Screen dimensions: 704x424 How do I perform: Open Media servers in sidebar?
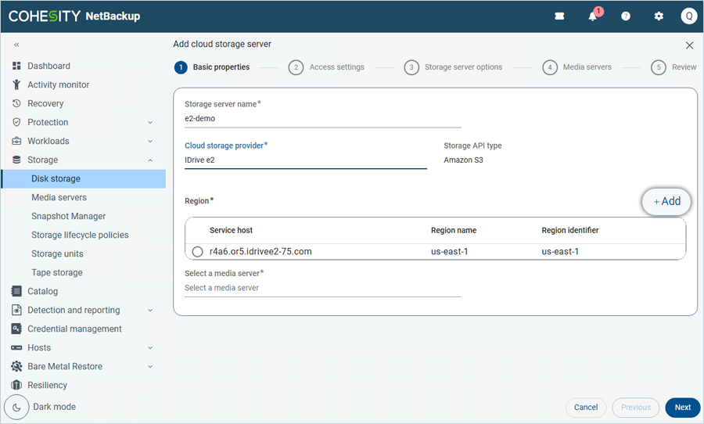[x=59, y=198]
